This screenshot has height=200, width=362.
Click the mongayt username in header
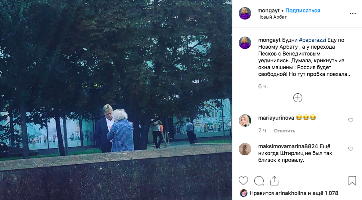click(x=268, y=11)
